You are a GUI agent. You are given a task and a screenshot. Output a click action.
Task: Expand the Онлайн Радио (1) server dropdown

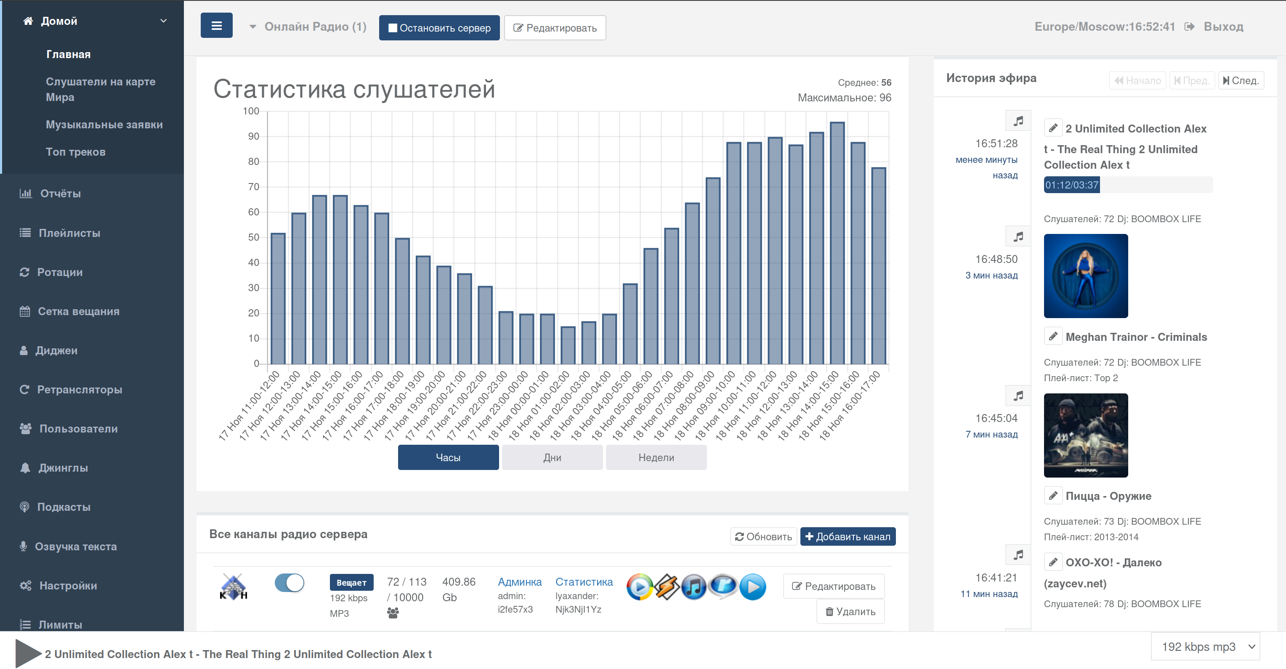click(308, 27)
